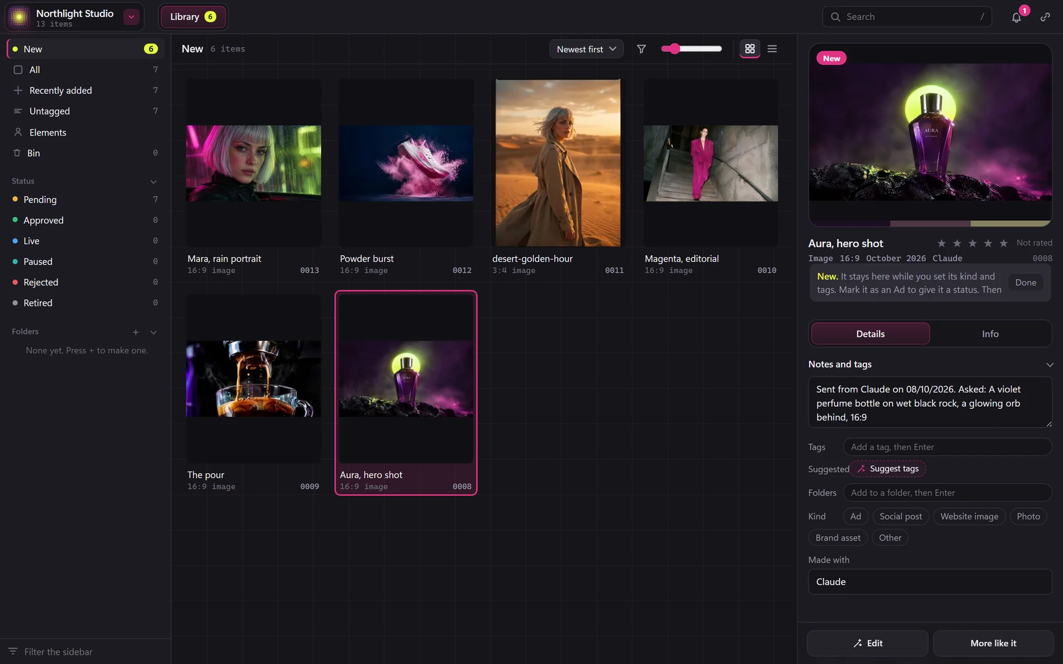Switch to list view
The height and width of the screenshot is (664, 1063).
(x=772, y=49)
